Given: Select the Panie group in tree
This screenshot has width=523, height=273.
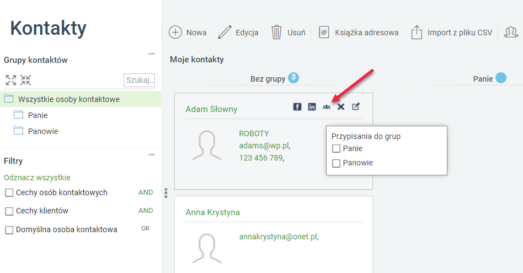Looking at the screenshot, I should click(x=38, y=115).
